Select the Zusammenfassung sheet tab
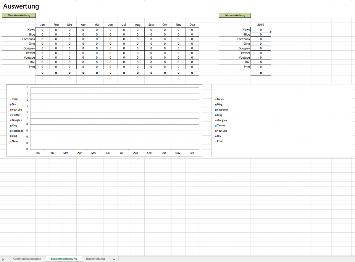355x262 pixels. [64, 259]
